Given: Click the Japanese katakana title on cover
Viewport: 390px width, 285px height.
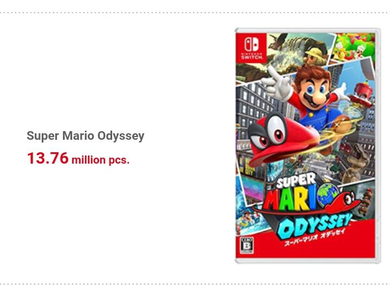Looking at the screenshot, I should (x=314, y=236).
